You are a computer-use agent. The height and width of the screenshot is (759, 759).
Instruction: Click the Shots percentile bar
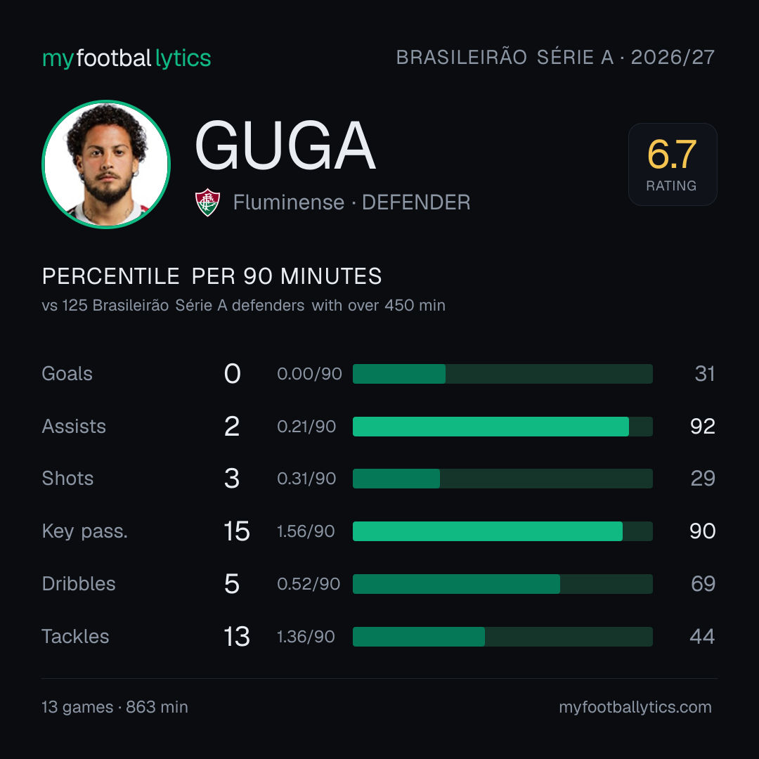coord(502,479)
